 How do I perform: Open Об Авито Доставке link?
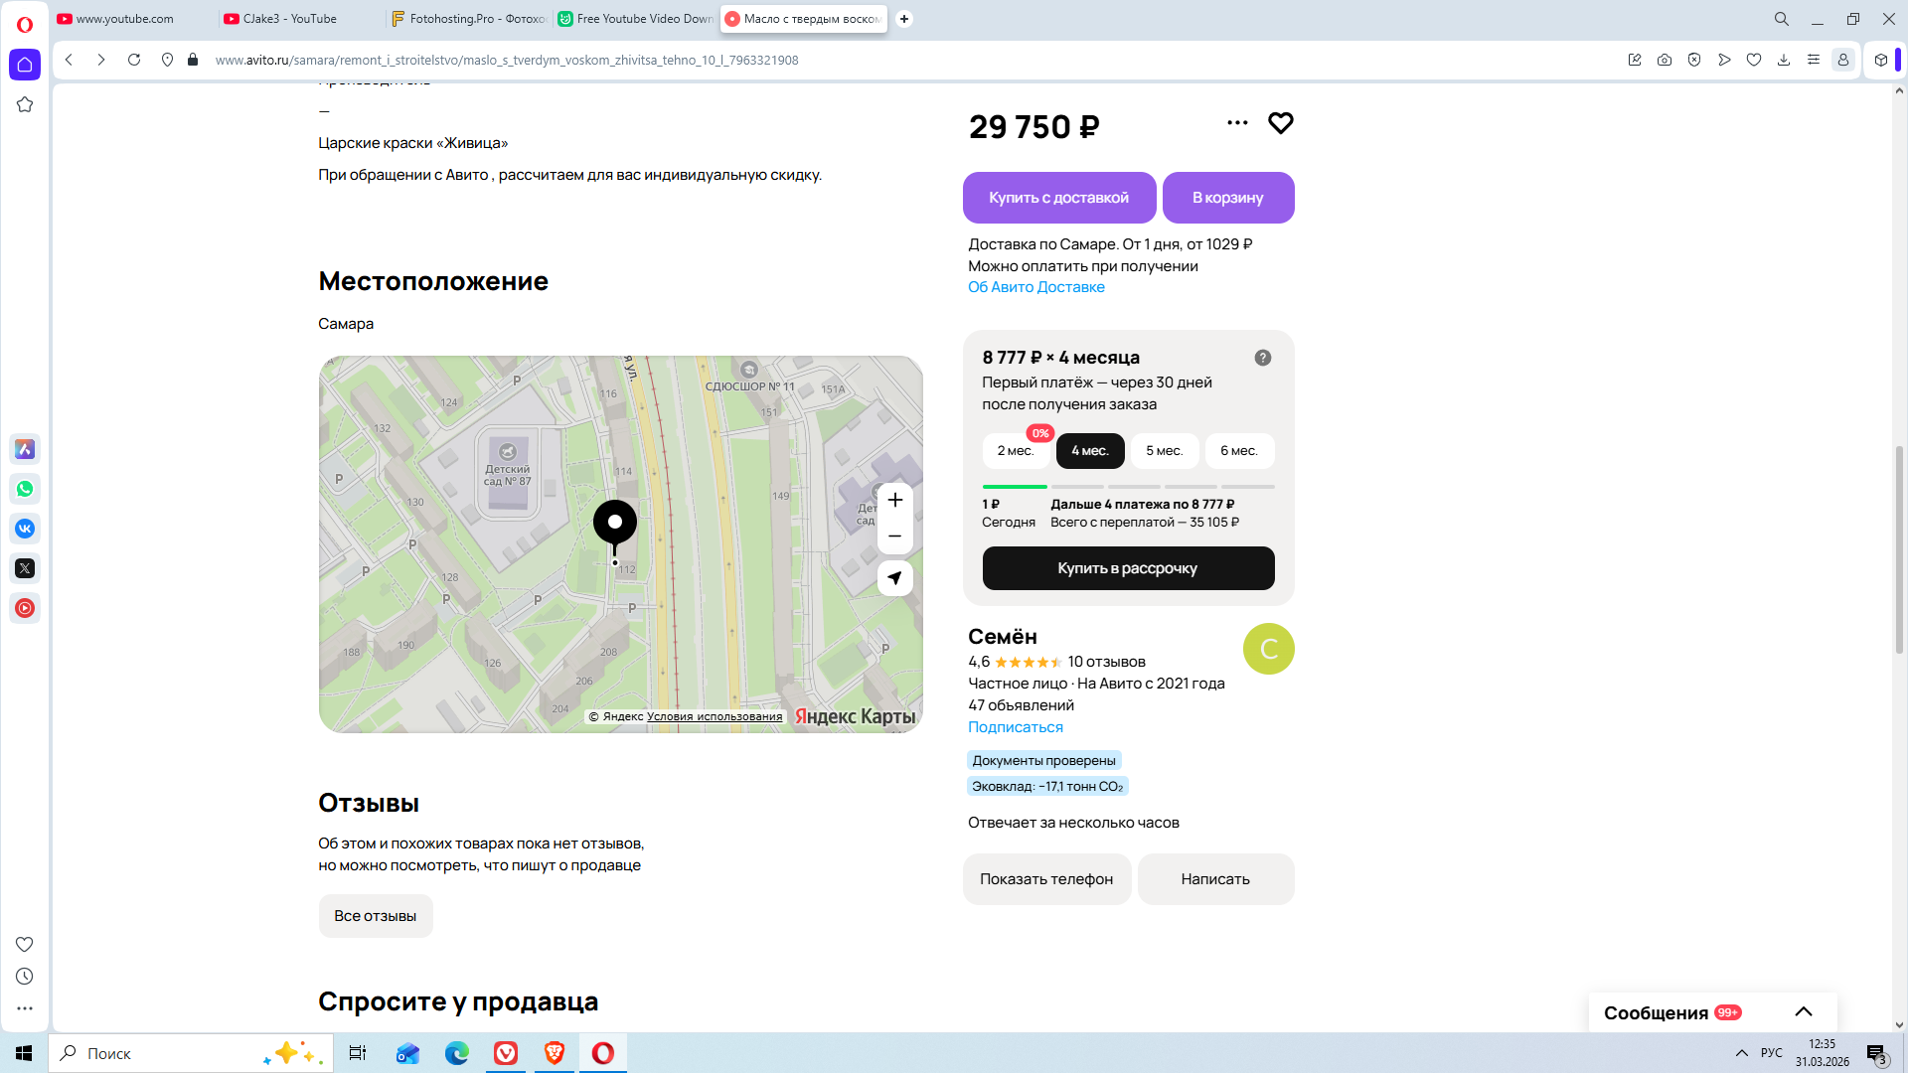[x=1035, y=287]
